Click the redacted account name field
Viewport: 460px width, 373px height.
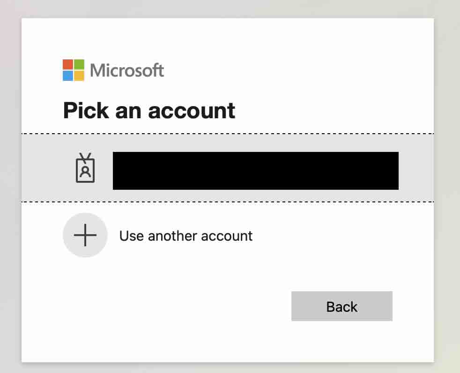click(x=255, y=170)
